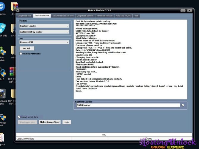Click the Abort operation button
This screenshot has width=199, height=149.
tap(27, 122)
